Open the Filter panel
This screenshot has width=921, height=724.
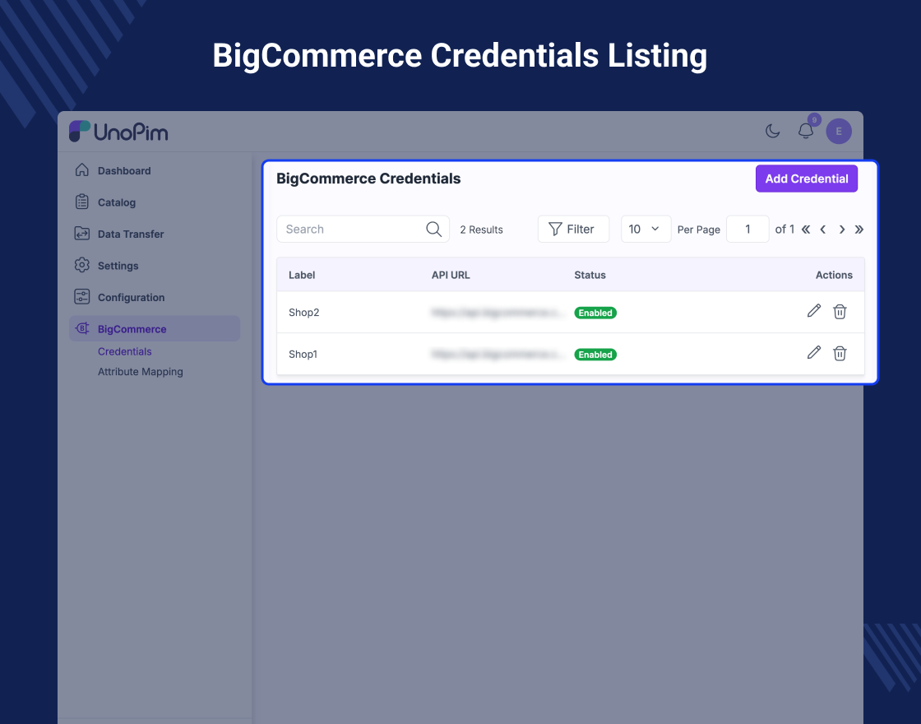click(573, 229)
